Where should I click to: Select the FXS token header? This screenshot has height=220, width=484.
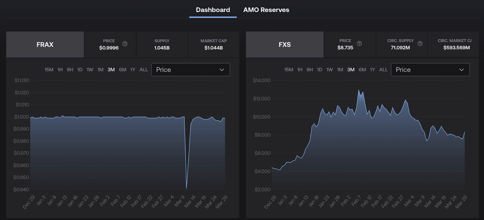click(x=285, y=45)
